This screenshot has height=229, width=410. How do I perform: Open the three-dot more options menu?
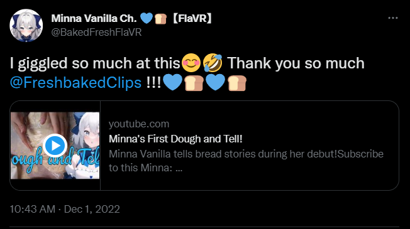(x=393, y=18)
